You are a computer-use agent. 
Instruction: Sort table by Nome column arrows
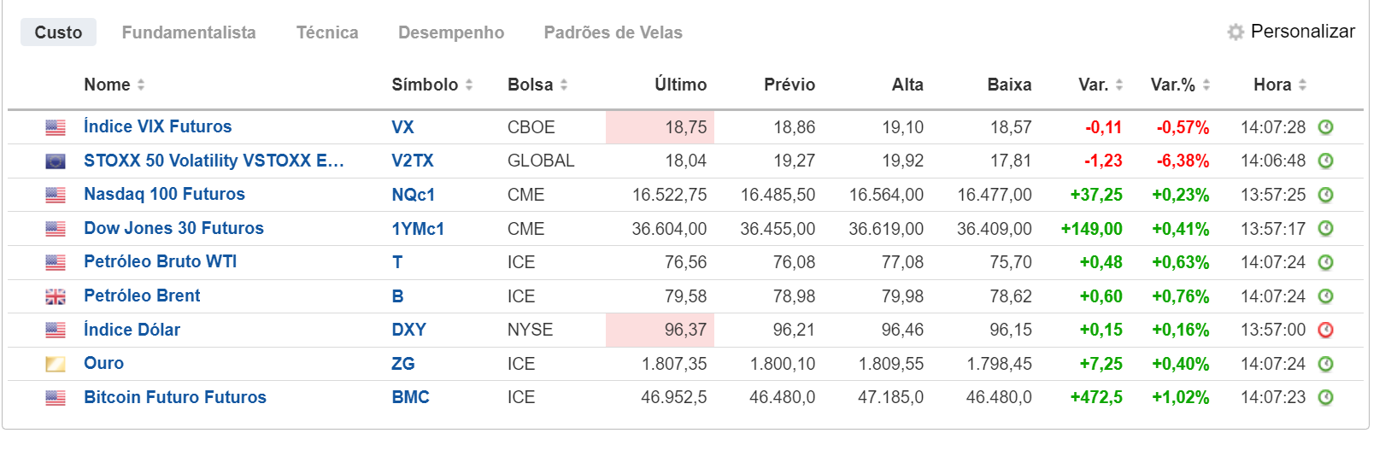[141, 85]
